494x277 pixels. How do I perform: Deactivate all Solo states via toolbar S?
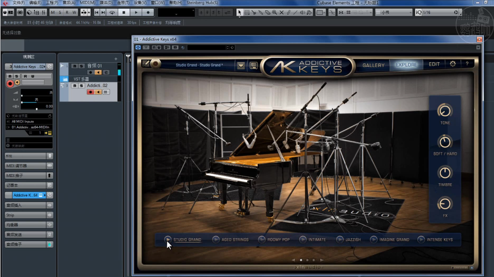[x=60, y=12]
